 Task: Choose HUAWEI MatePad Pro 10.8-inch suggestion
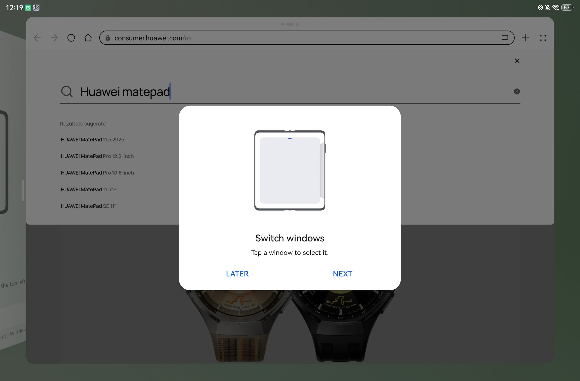tap(97, 173)
